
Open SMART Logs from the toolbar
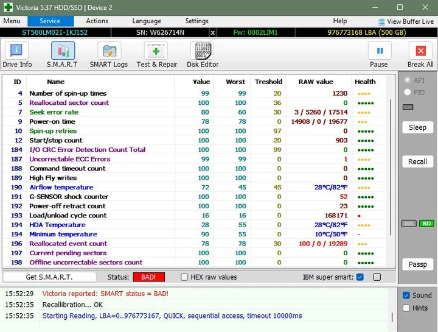tap(109, 55)
